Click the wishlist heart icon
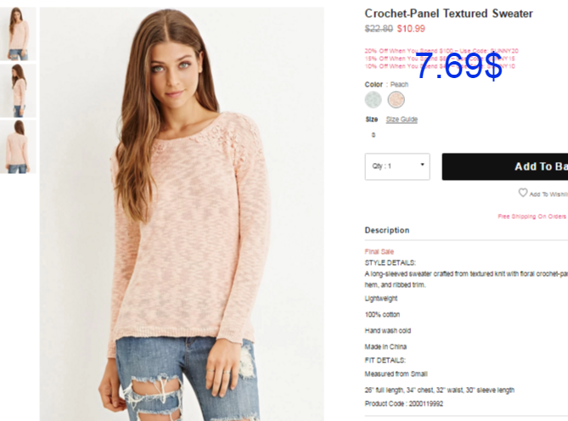 [522, 193]
